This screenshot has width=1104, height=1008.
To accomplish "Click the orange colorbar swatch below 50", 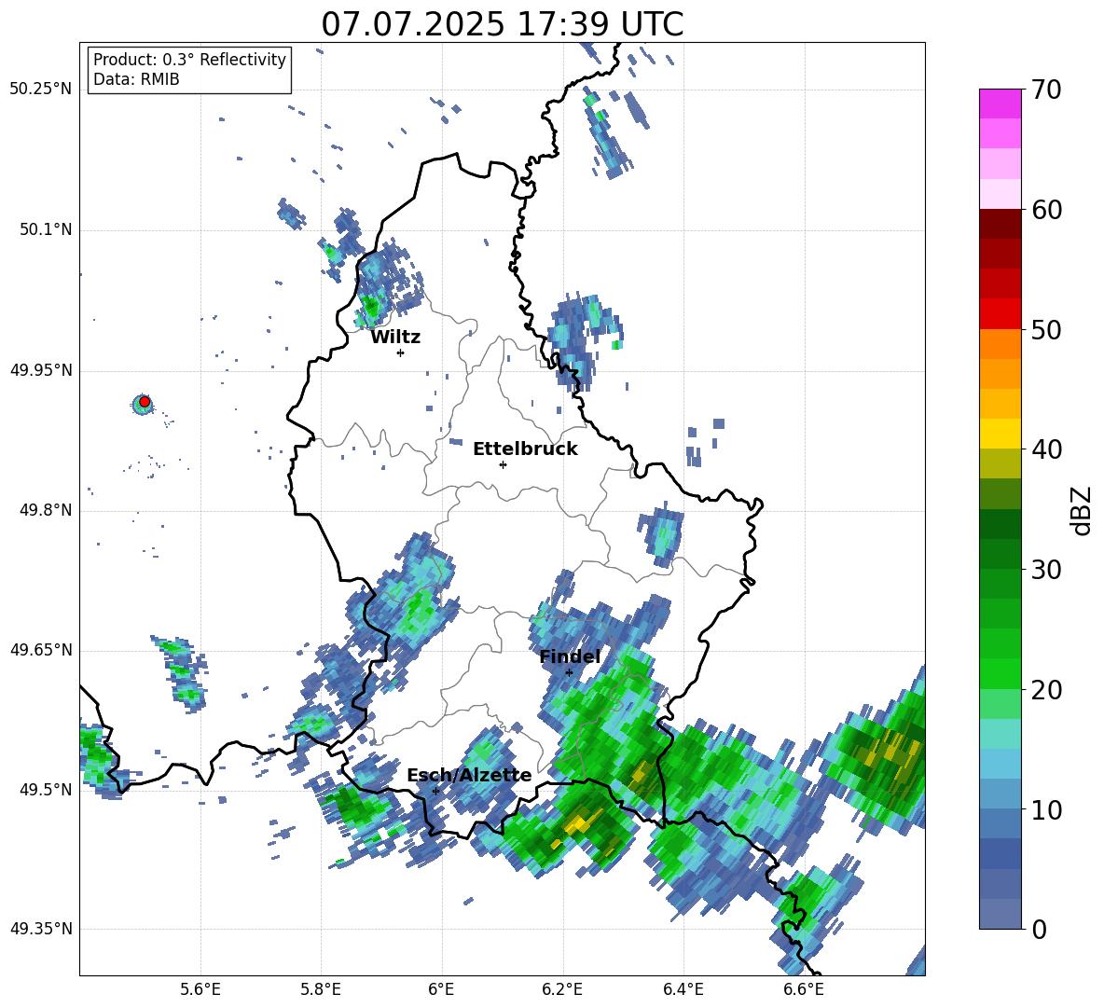I will click(x=1000, y=343).
